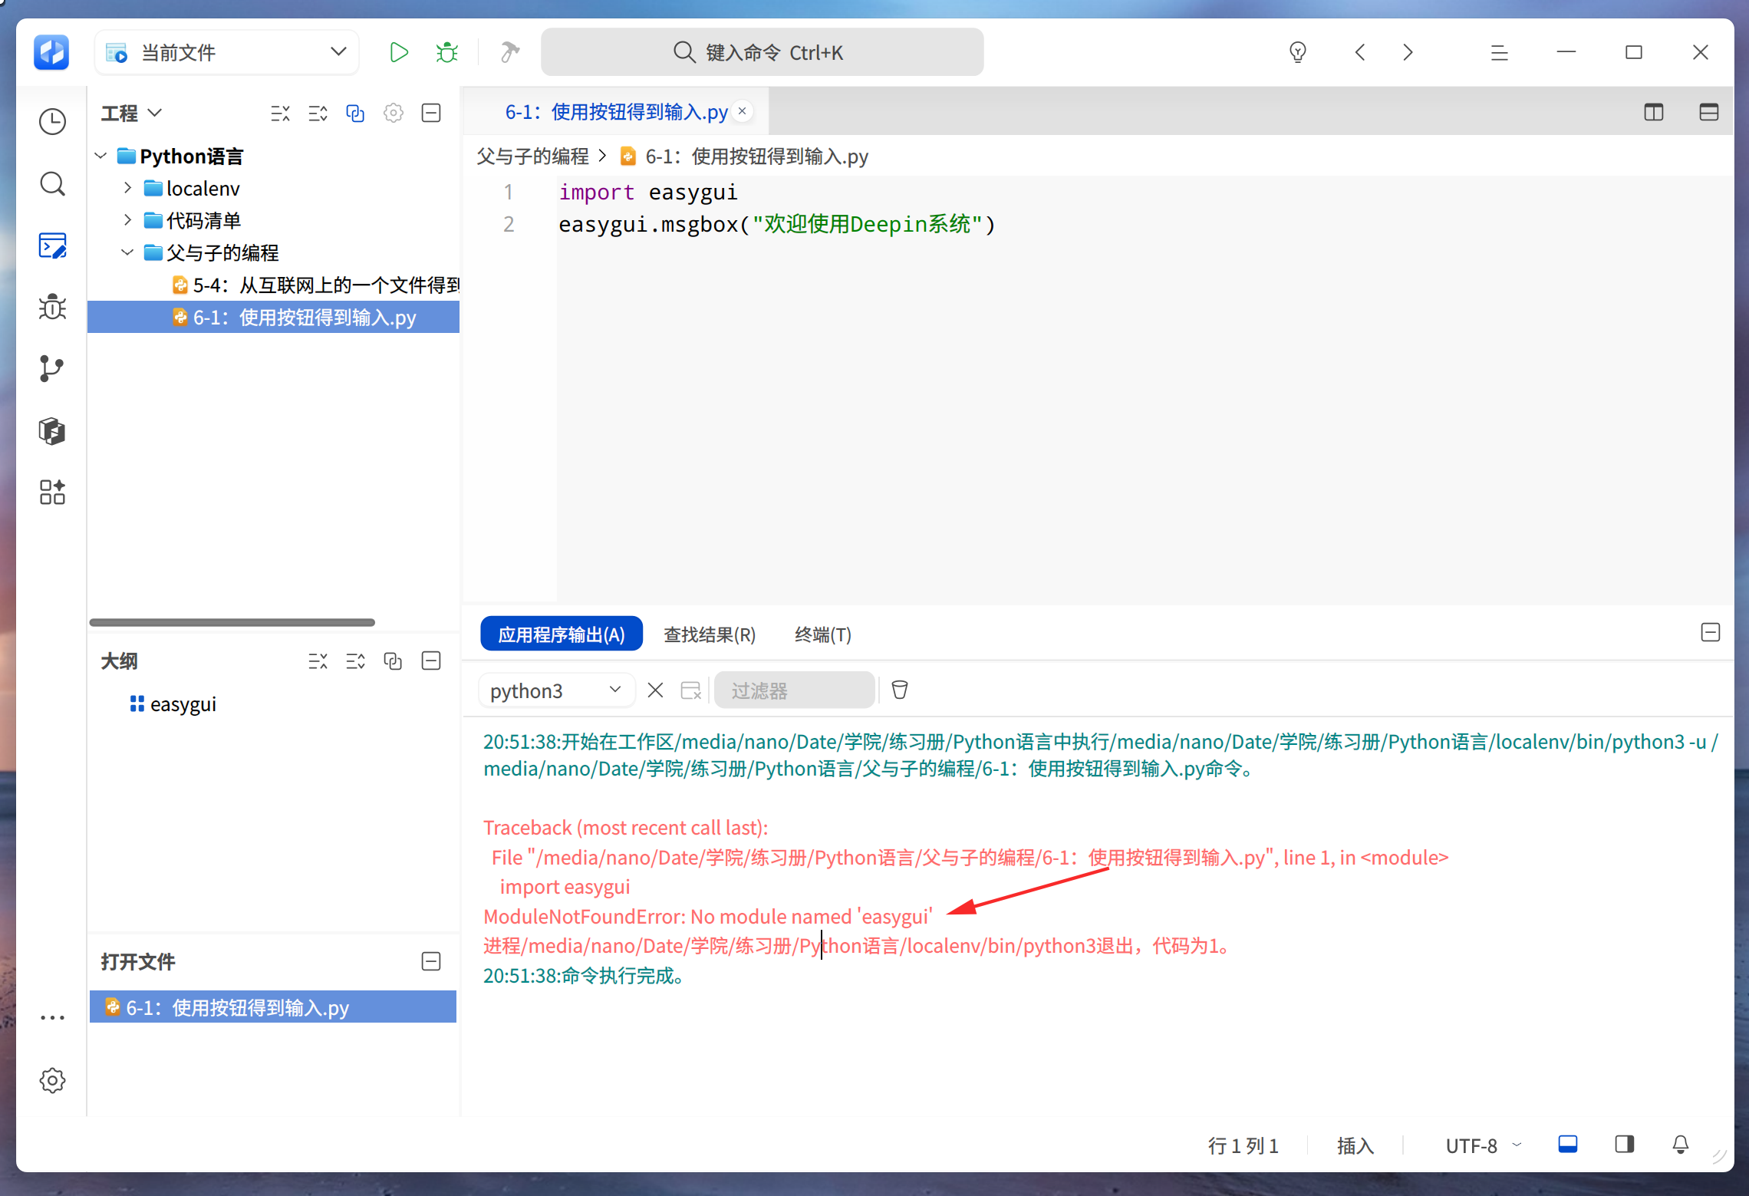Collapse the Python语言 root folder
The width and height of the screenshot is (1749, 1196).
pyautogui.click(x=100, y=156)
